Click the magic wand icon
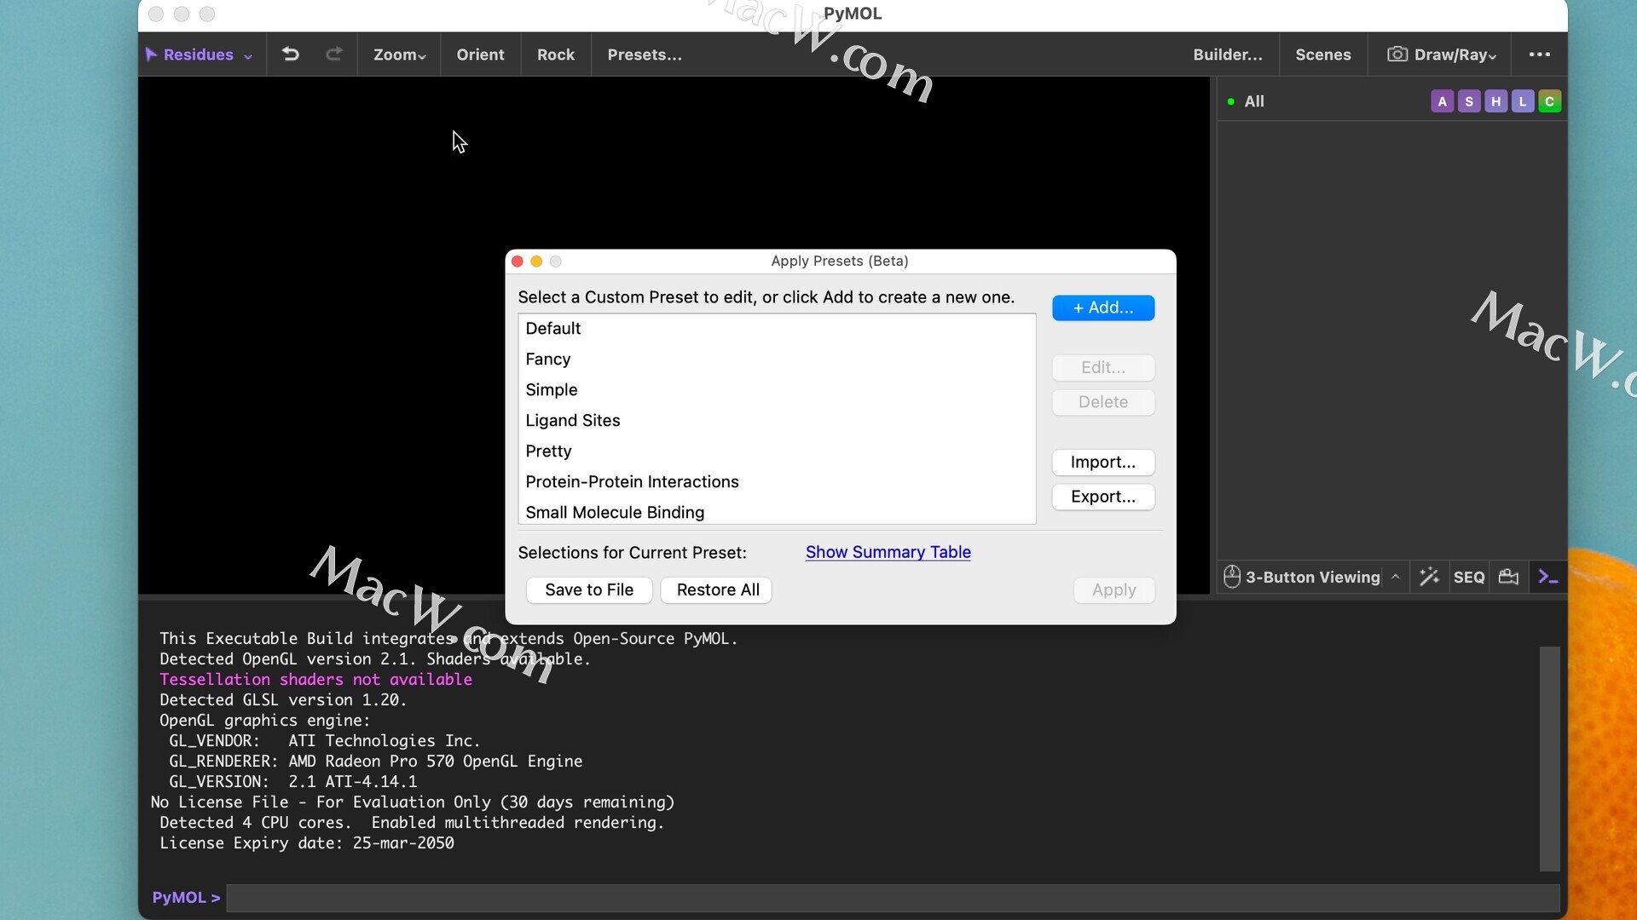 [x=1429, y=577]
